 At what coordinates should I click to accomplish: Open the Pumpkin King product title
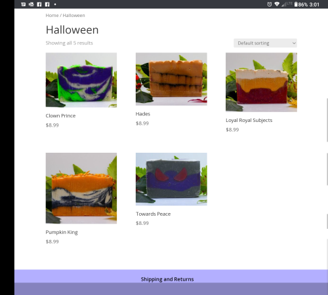[62, 232]
